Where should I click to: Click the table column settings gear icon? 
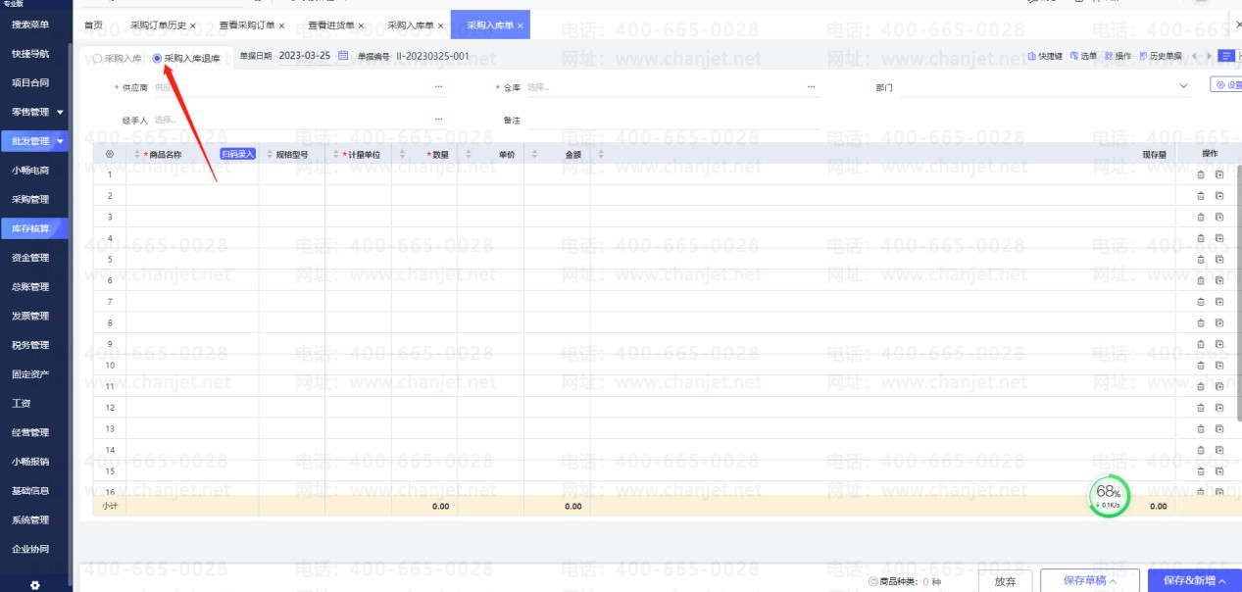pos(109,155)
